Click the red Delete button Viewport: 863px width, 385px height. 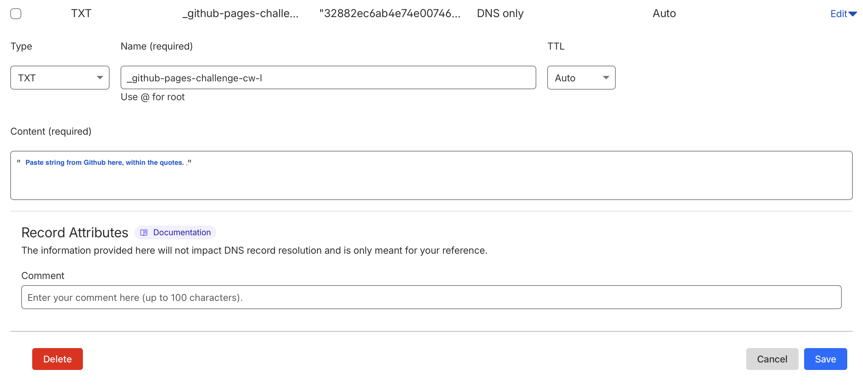57,359
